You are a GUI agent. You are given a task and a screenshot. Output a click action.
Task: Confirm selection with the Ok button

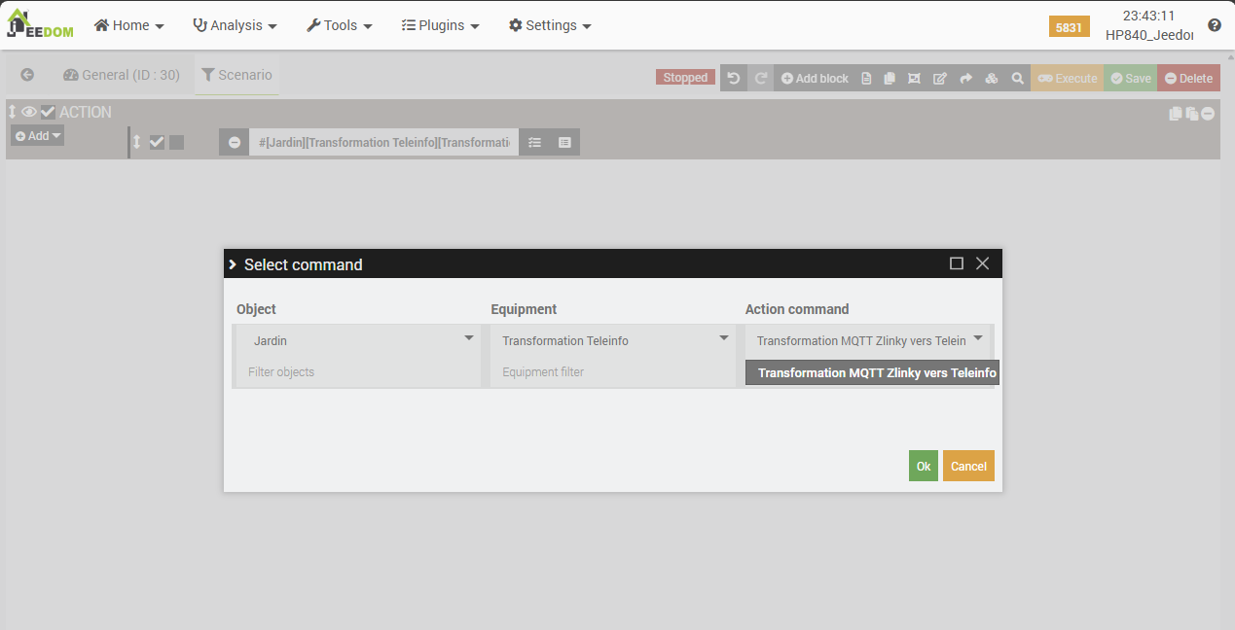tap(923, 466)
